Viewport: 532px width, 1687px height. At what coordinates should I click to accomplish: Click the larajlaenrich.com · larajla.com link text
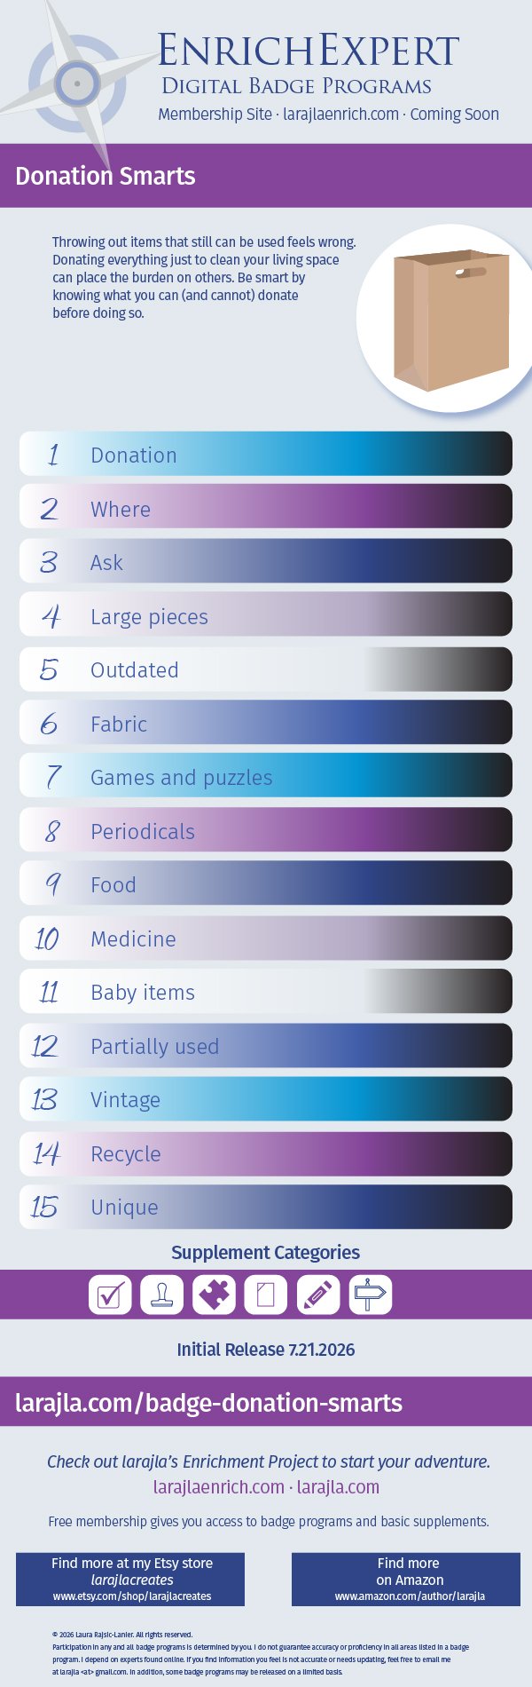coord(266,1487)
